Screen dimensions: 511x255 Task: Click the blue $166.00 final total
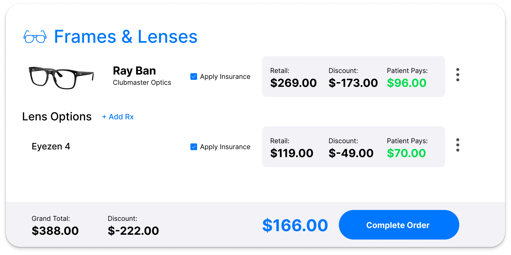[x=295, y=226]
